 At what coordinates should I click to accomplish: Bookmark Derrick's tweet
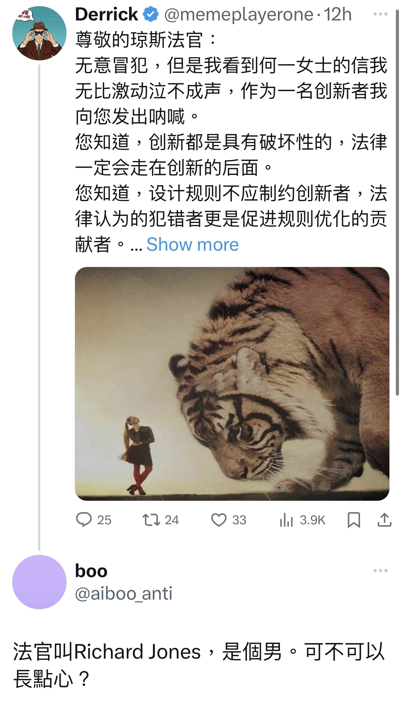[354, 520]
